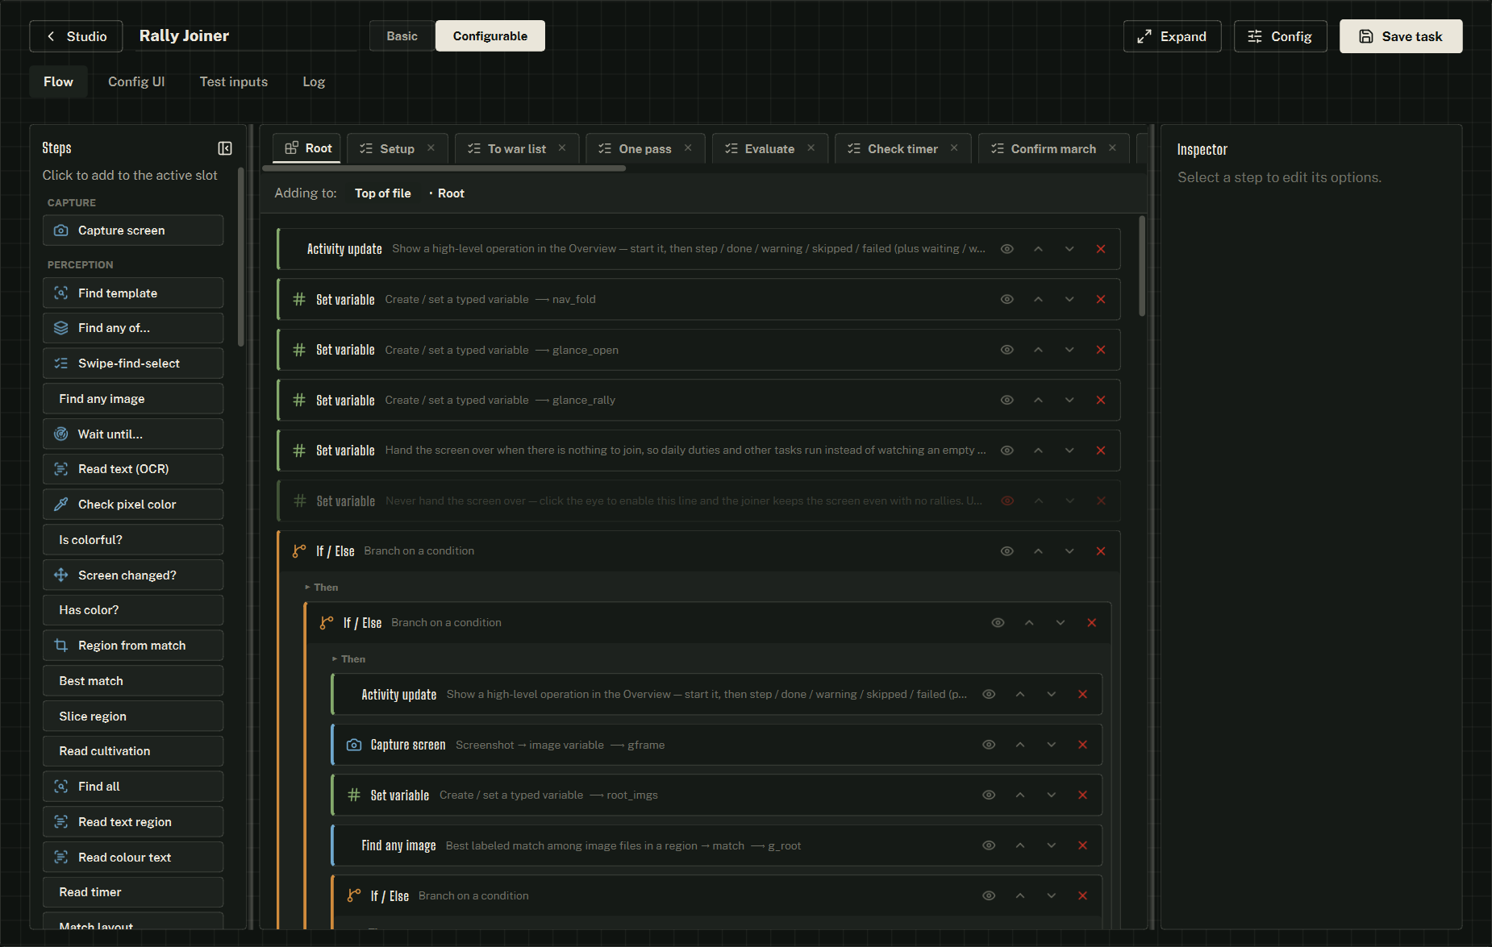
Task: Move nav_fold Set variable step up
Action: click(1039, 299)
